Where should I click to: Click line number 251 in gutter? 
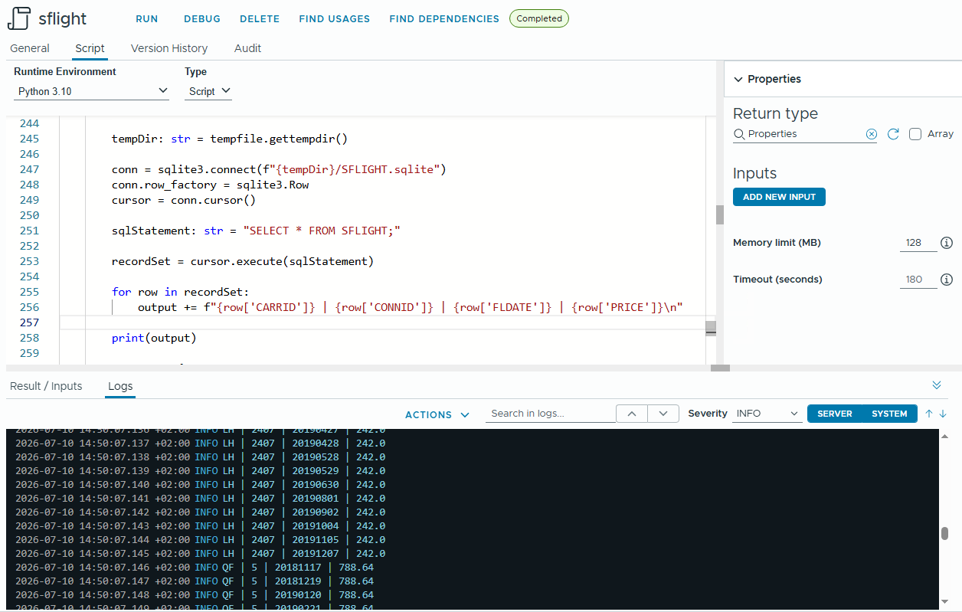click(29, 231)
